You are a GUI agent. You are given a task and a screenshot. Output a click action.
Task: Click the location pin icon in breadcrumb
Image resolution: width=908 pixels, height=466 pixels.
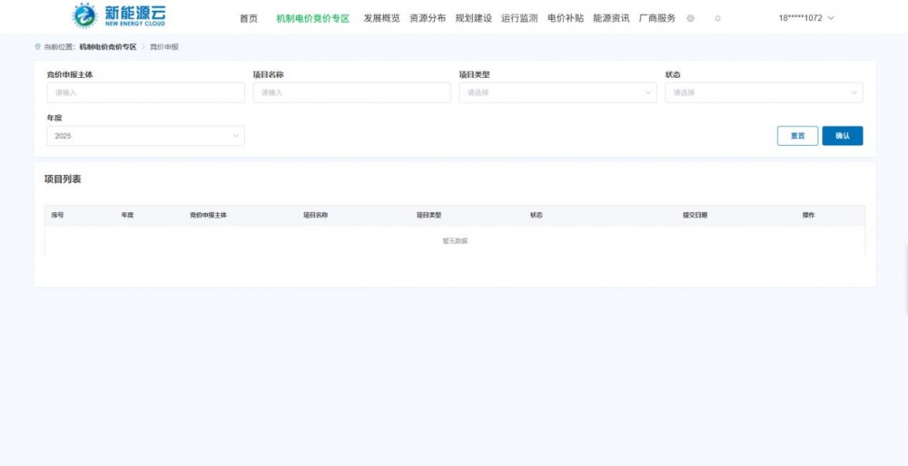38,46
